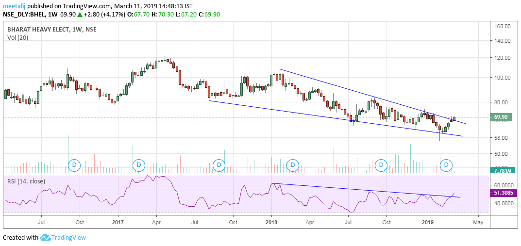Viewport: 521px width, 246px height.
Task: Click the 2017 time axis label
Action: pos(118,221)
